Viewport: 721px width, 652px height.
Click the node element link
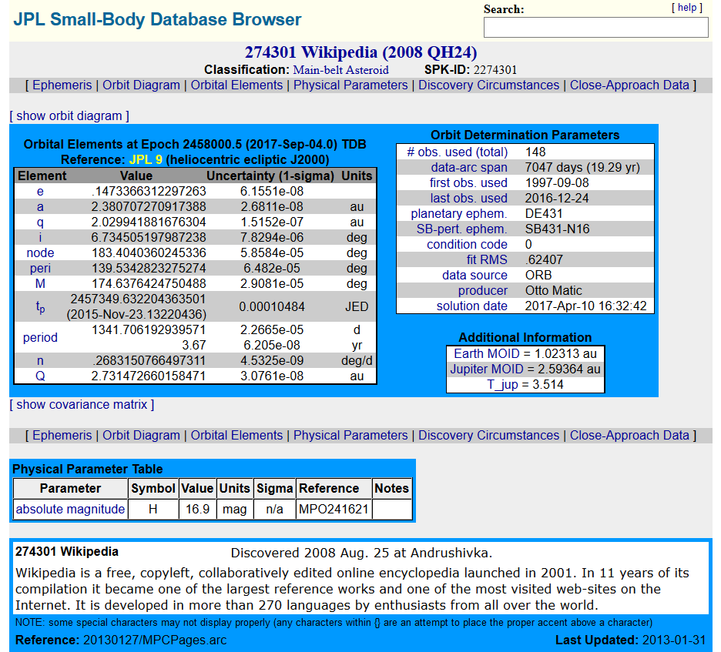[40, 252]
